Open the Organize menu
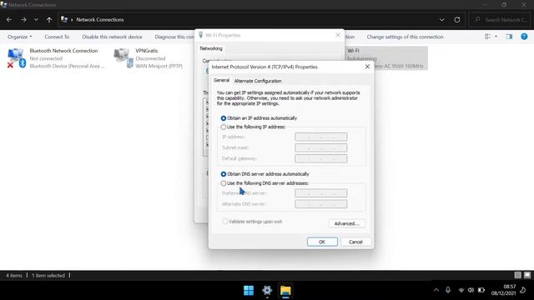This screenshot has height=300, width=534. pos(19,37)
